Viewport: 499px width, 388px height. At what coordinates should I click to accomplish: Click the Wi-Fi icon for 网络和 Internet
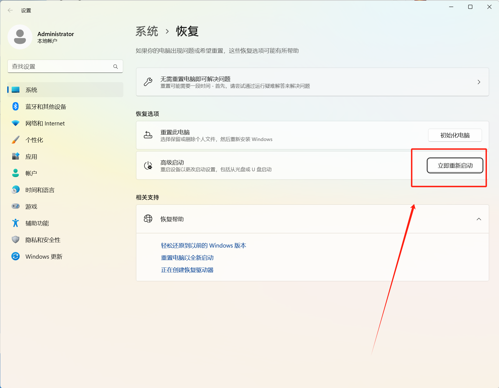(x=16, y=123)
